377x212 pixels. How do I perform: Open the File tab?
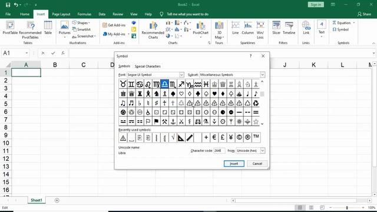(x=8, y=14)
